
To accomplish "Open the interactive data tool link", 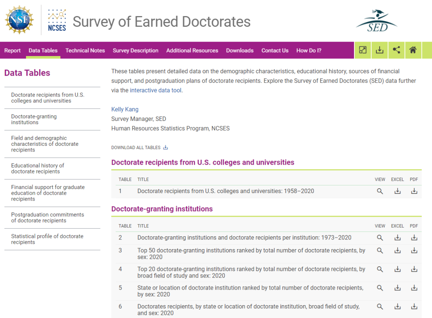I will (x=156, y=90).
